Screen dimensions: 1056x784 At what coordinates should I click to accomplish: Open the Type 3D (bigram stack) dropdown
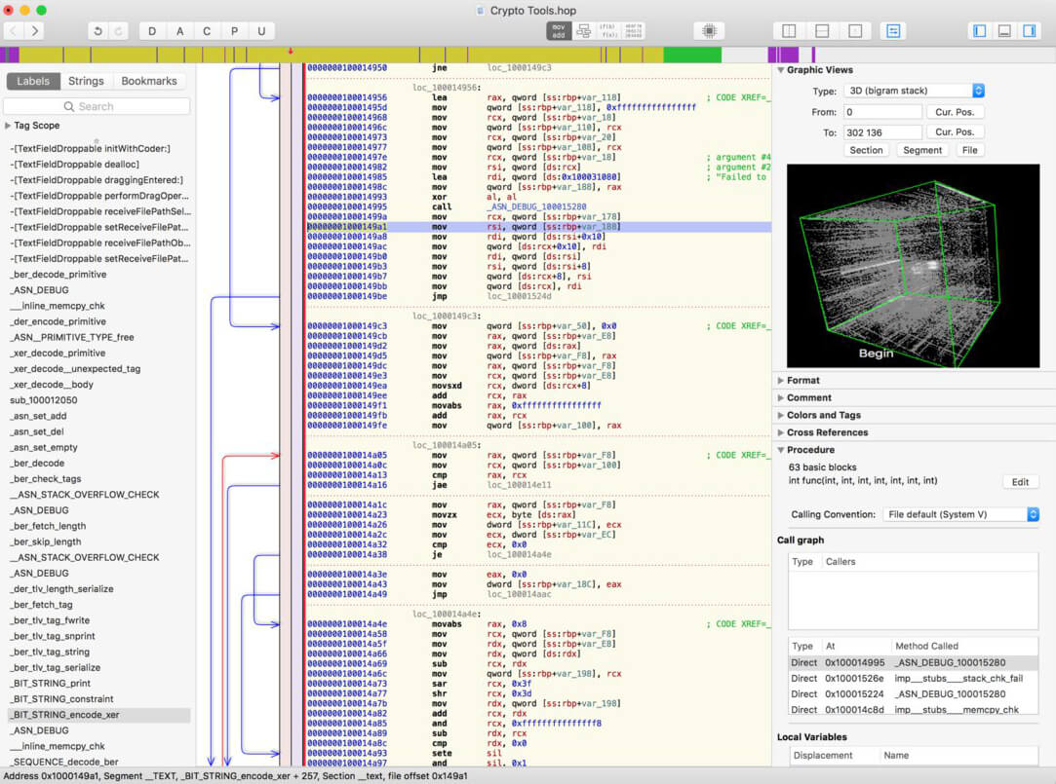tap(914, 91)
